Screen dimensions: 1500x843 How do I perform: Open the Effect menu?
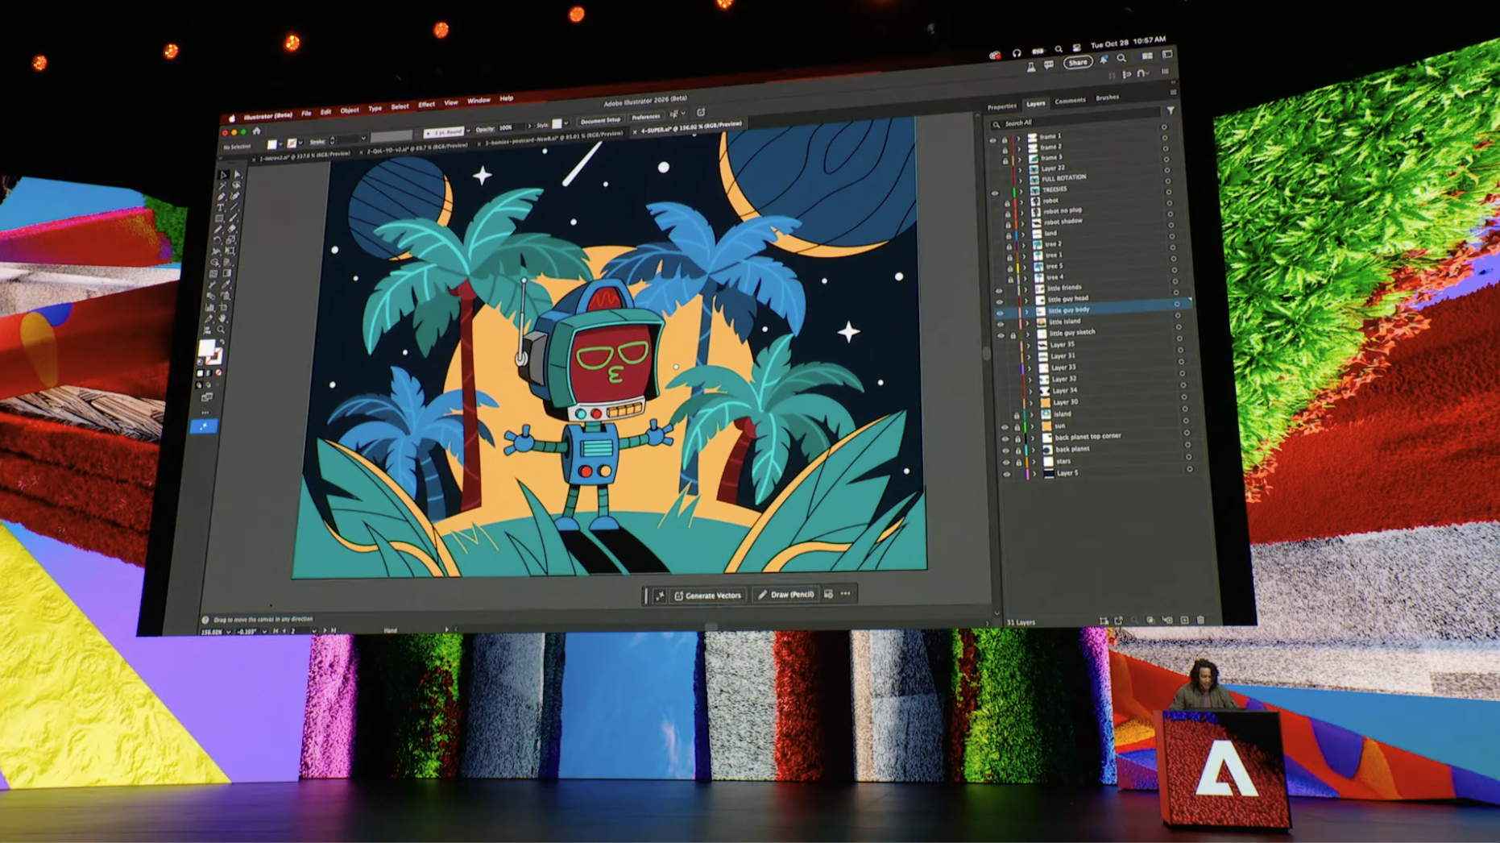(x=426, y=105)
